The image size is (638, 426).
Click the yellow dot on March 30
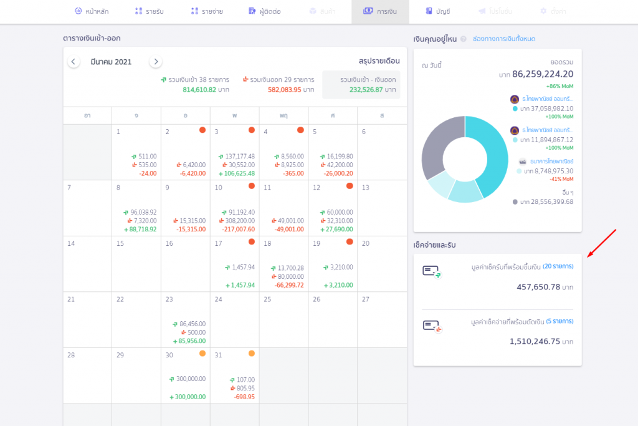click(202, 354)
